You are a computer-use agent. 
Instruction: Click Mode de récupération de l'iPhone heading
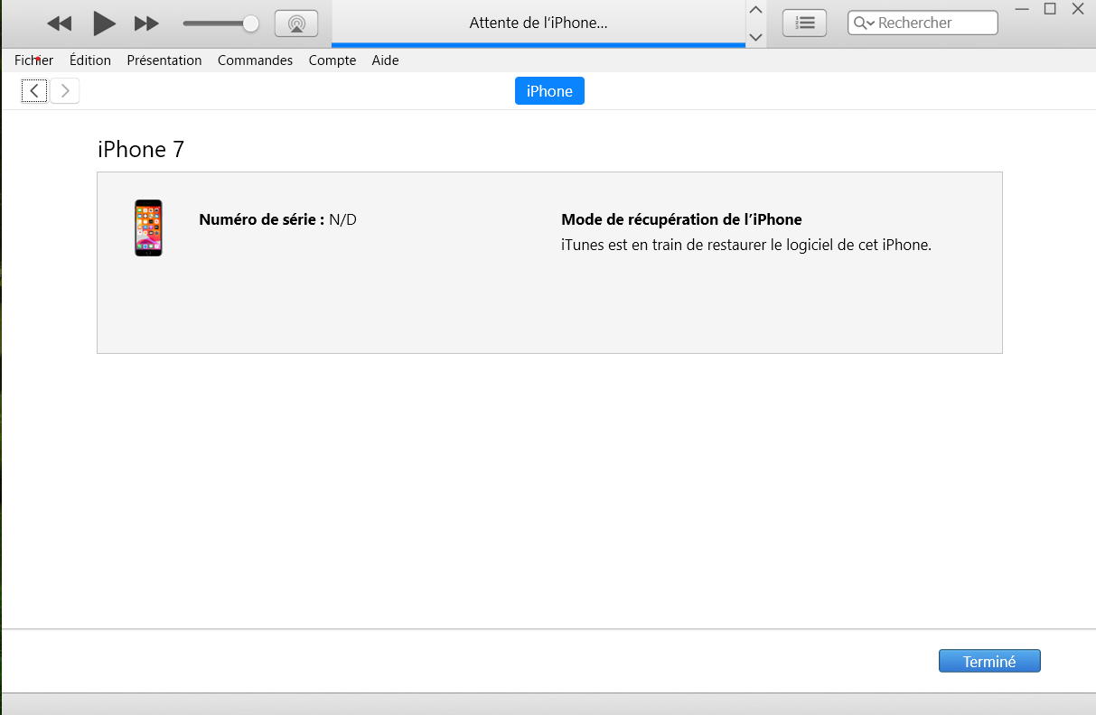point(681,219)
